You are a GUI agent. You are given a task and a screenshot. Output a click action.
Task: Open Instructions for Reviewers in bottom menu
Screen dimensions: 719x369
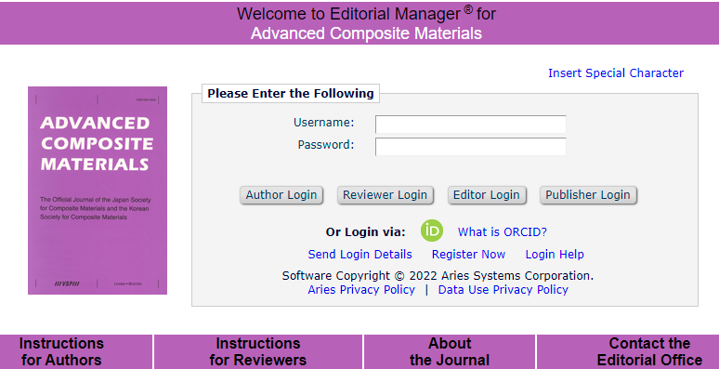(x=257, y=351)
